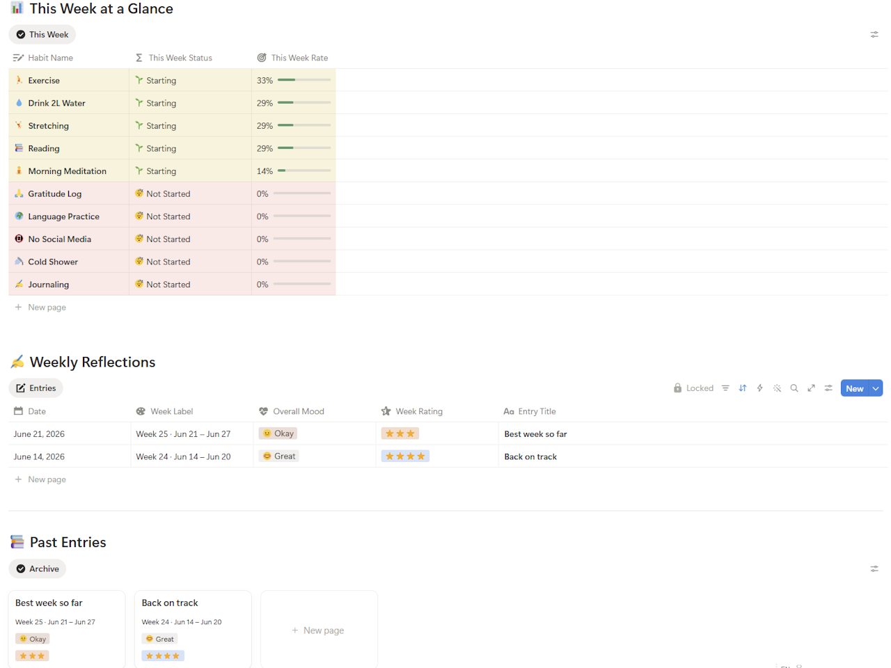Click the Exercise 33% progress bar
This screenshot has width=891, height=668.
pyautogui.click(x=304, y=80)
